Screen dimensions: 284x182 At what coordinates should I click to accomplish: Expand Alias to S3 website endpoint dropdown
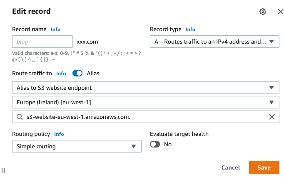pyautogui.click(x=146, y=88)
